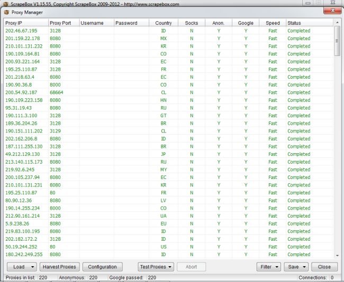Image resolution: width=344 pixels, height=282 pixels.
Task: Expand the Test Proxies dropdown arrow
Action: [170, 267]
